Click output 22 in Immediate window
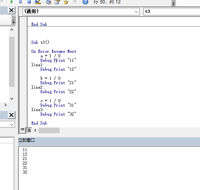200x190 pixels. click(x=25, y=163)
